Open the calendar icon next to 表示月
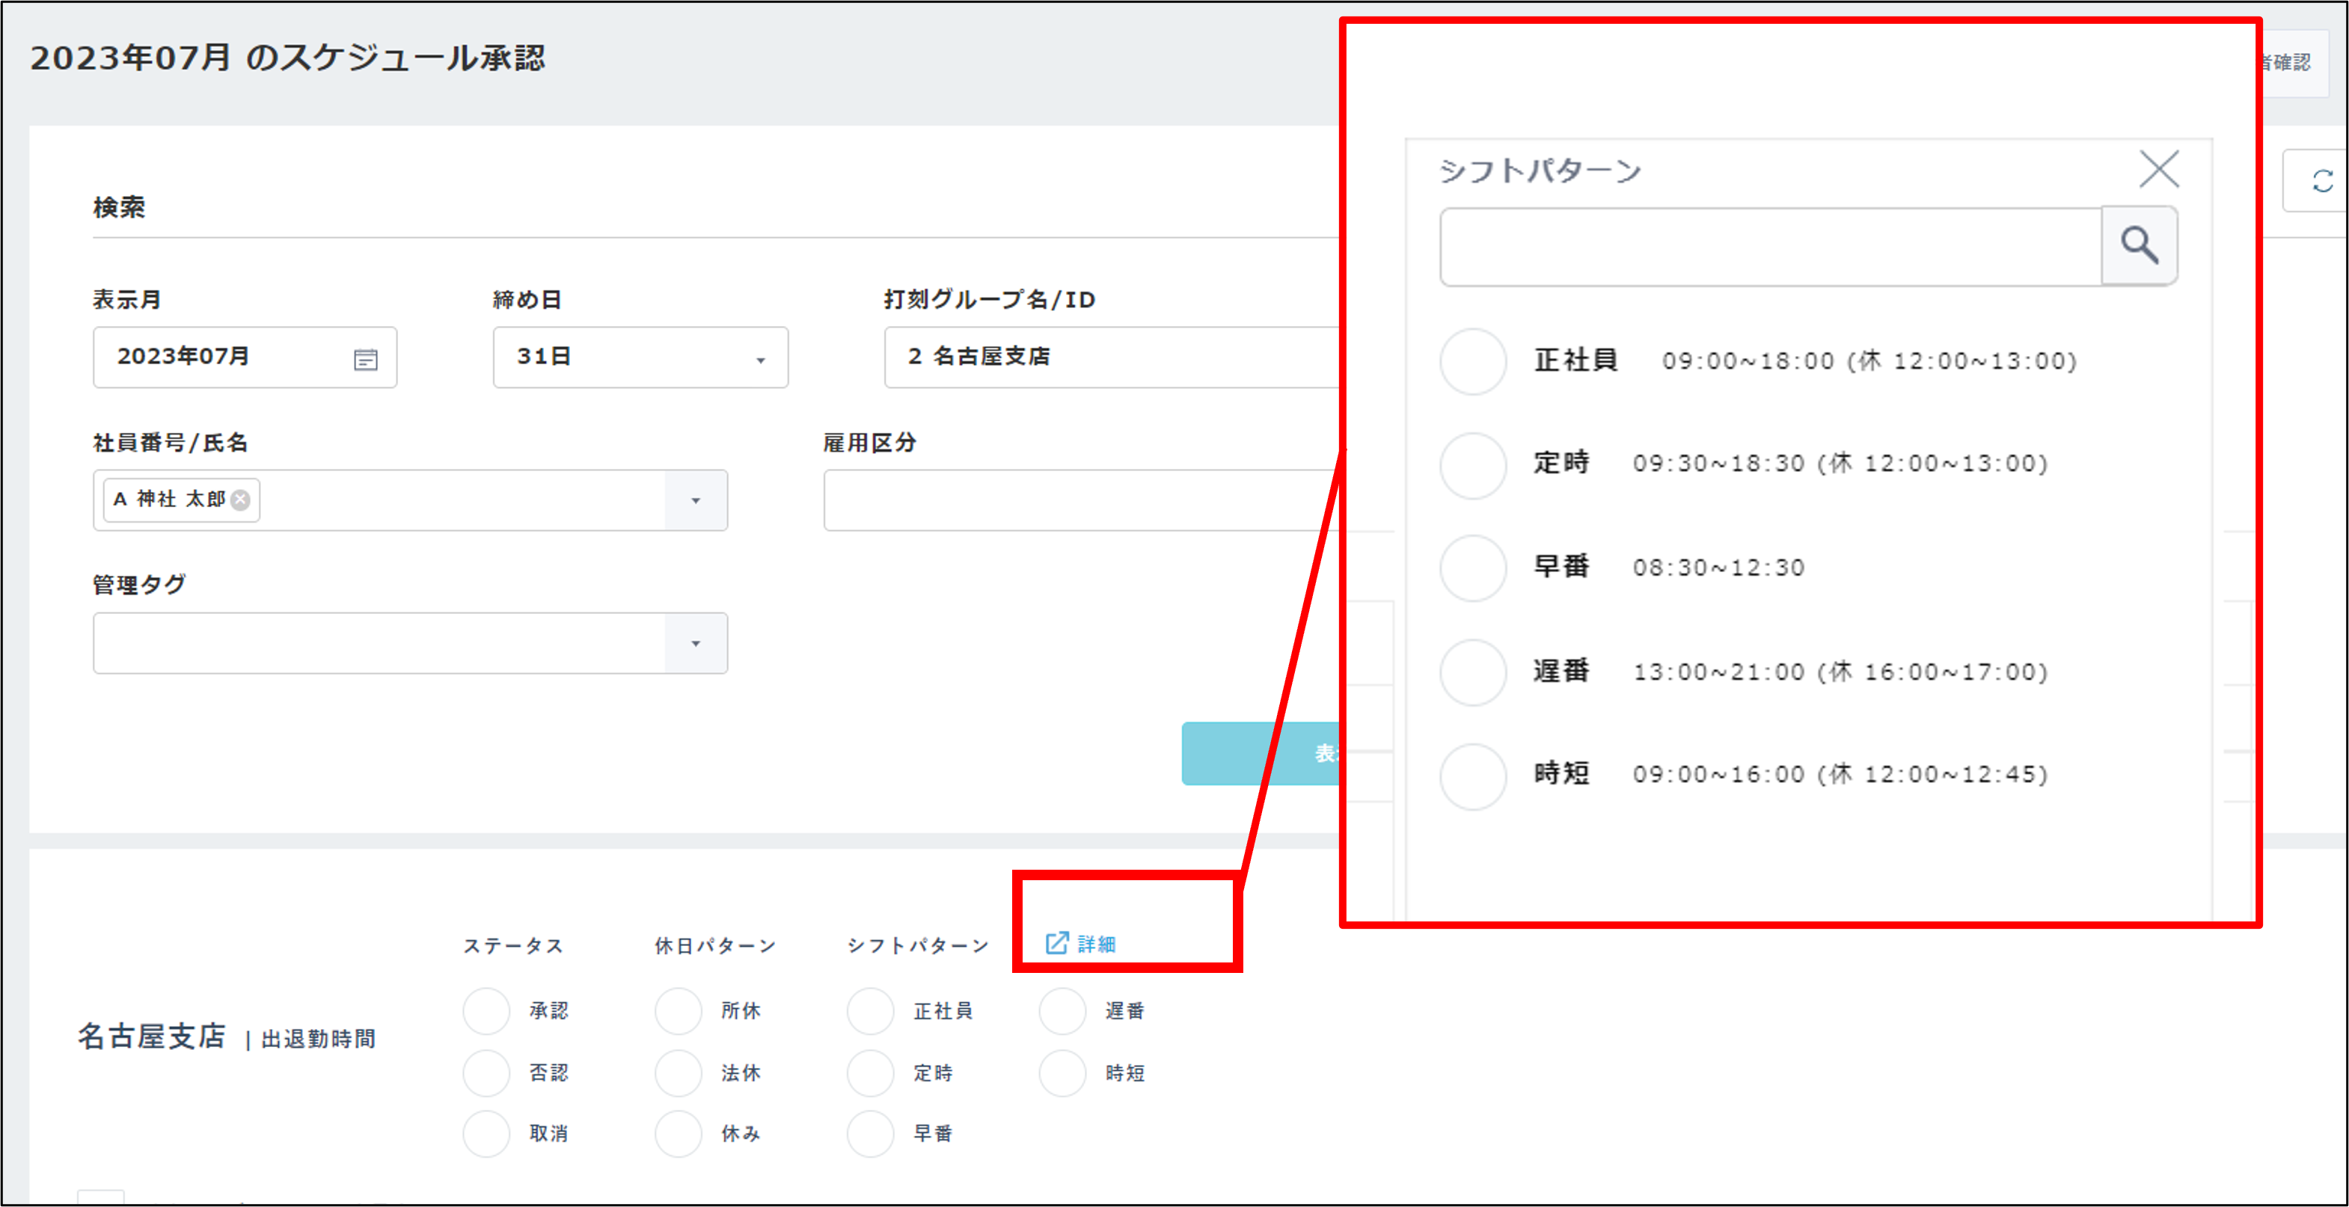2349x1207 pixels. coord(365,358)
